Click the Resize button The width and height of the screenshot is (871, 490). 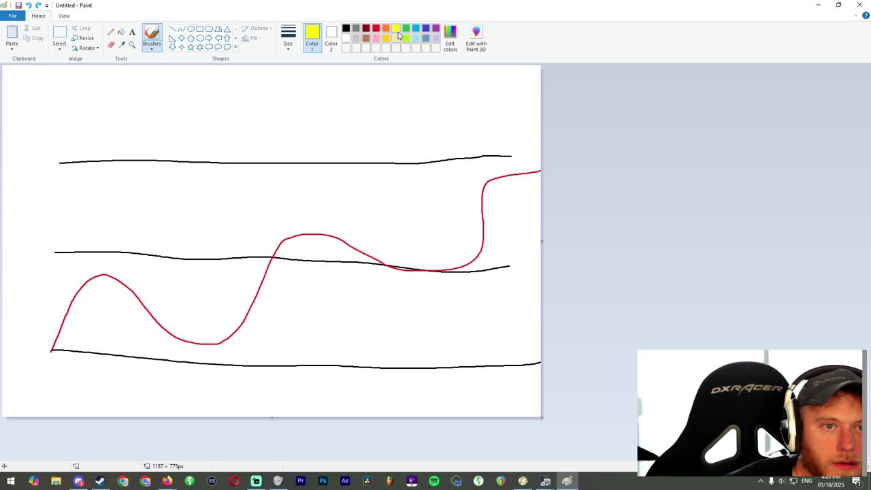click(83, 38)
